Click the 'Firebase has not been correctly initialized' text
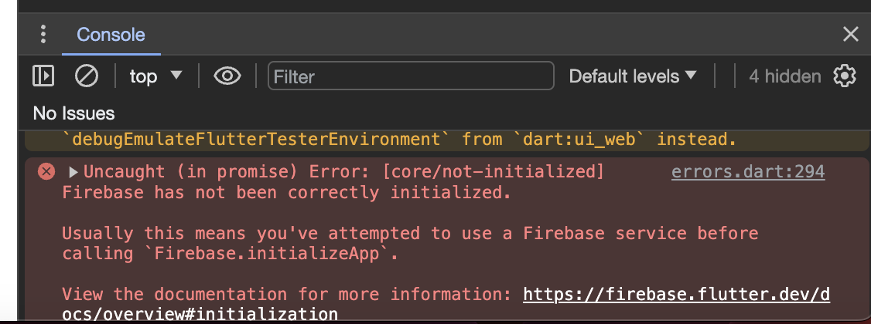 286,192
